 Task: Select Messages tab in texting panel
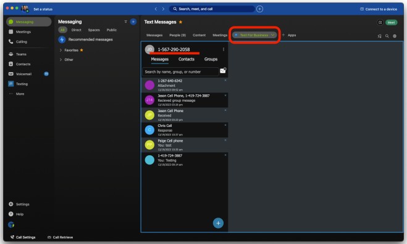[159, 59]
